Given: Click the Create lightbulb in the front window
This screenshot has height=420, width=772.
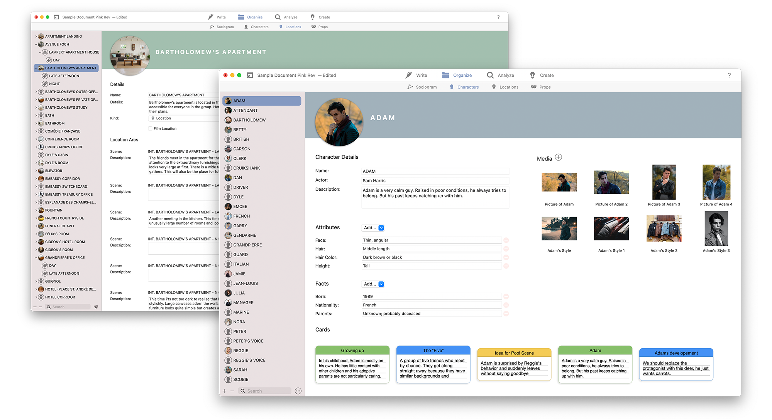Looking at the screenshot, I should click(x=533, y=75).
